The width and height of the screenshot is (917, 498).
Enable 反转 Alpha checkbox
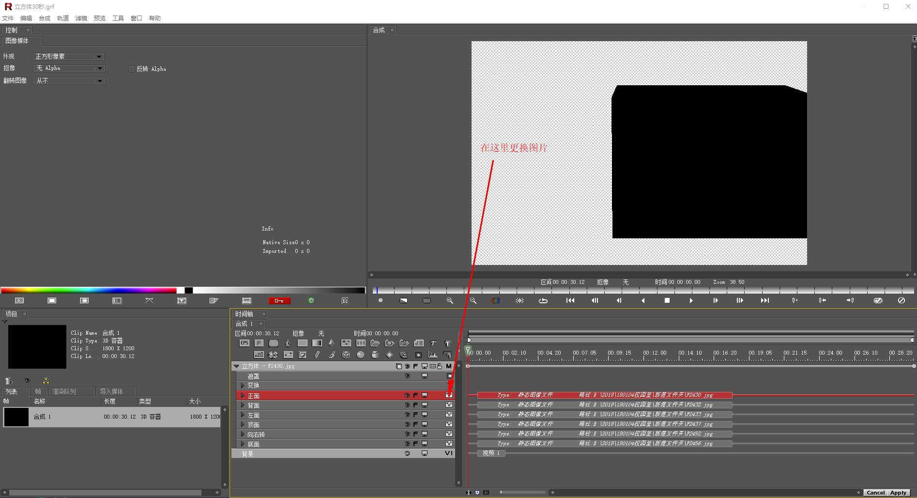pyautogui.click(x=131, y=69)
